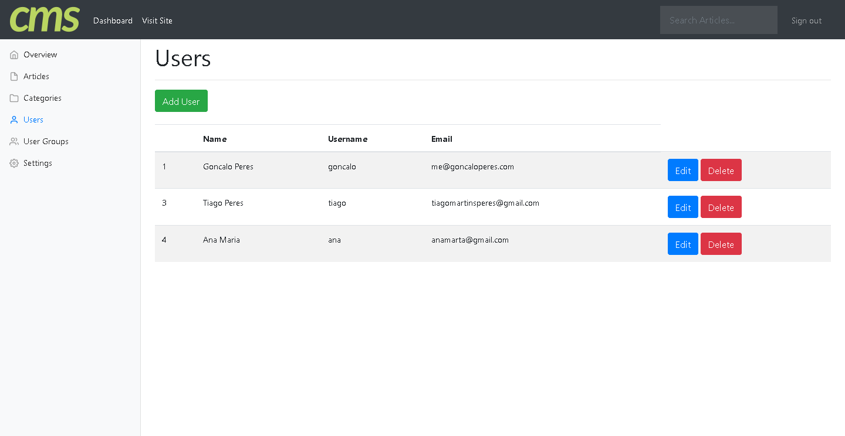Click the Articles file icon
The image size is (845, 436).
click(14, 77)
